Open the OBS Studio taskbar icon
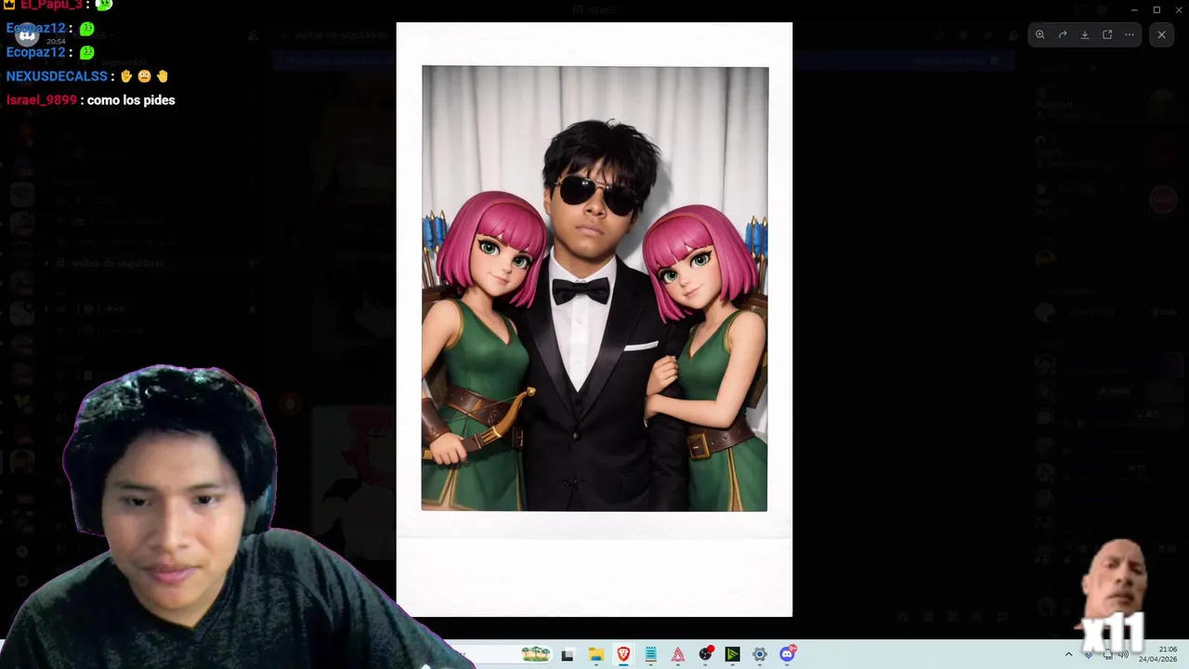This screenshot has height=669, width=1189. (706, 654)
